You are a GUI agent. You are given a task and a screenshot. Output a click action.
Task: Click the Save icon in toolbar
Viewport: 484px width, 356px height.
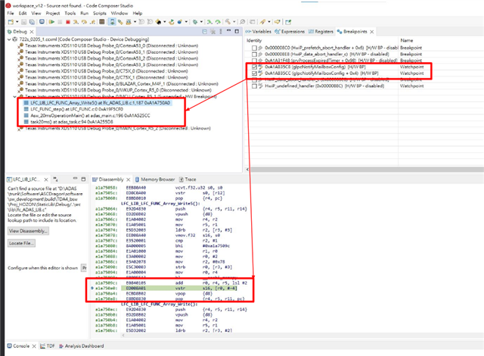[23, 22]
